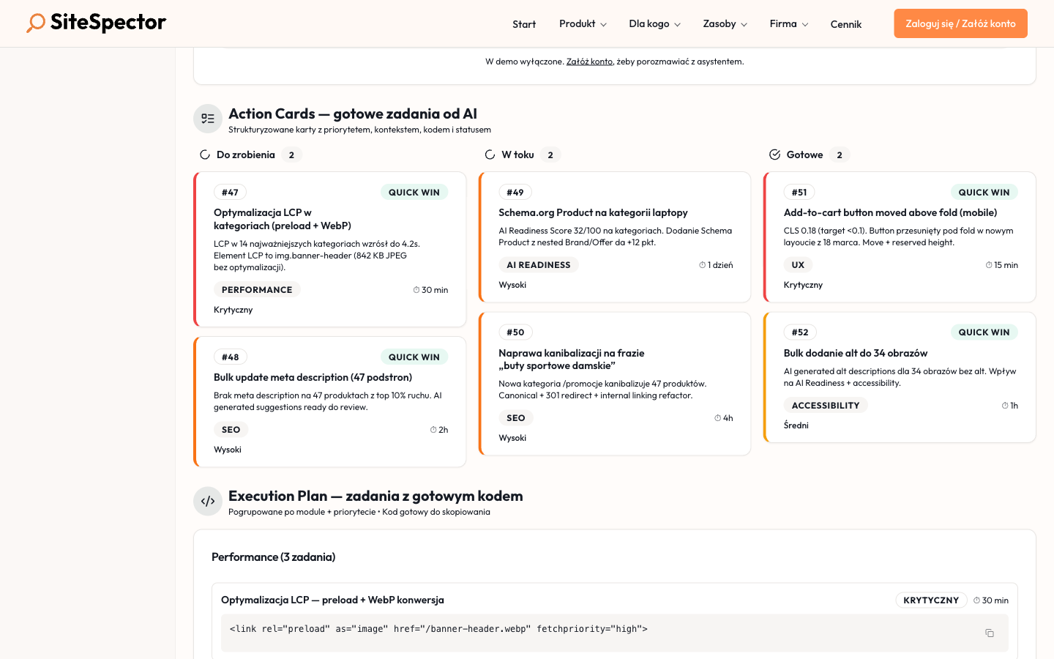Click "Zaloguj się / Załóż konto" button
The height and width of the screenshot is (659, 1054).
(x=960, y=23)
